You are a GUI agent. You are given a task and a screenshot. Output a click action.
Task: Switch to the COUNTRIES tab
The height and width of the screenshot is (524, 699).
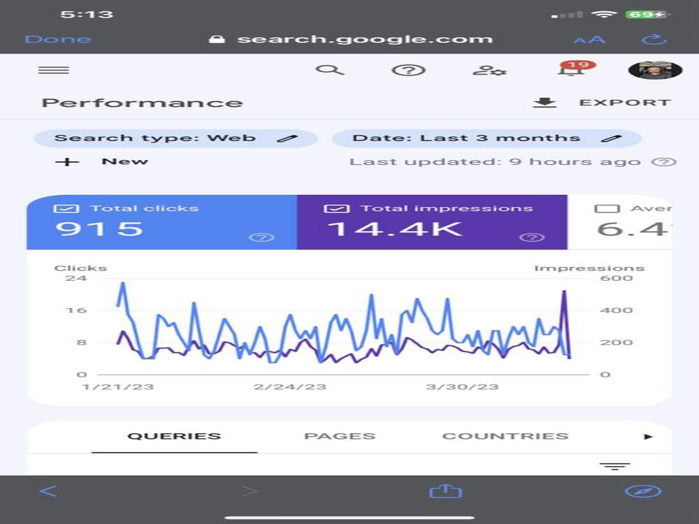pyautogui.click(x=505, y=436)
